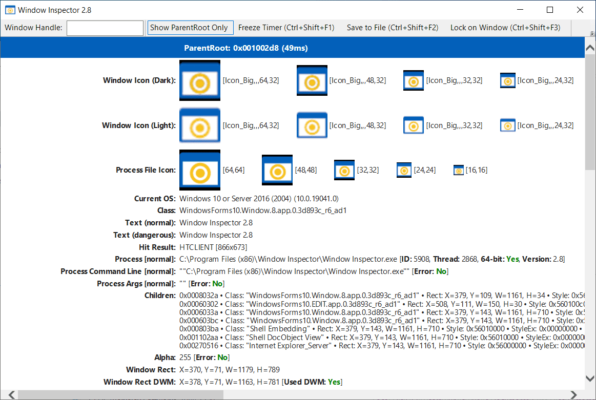Click the vertical scrollbar up arrow
Image resolution: width=596 pixels, height=400 pixels.
pyautogui.click(x=590, y=48)
